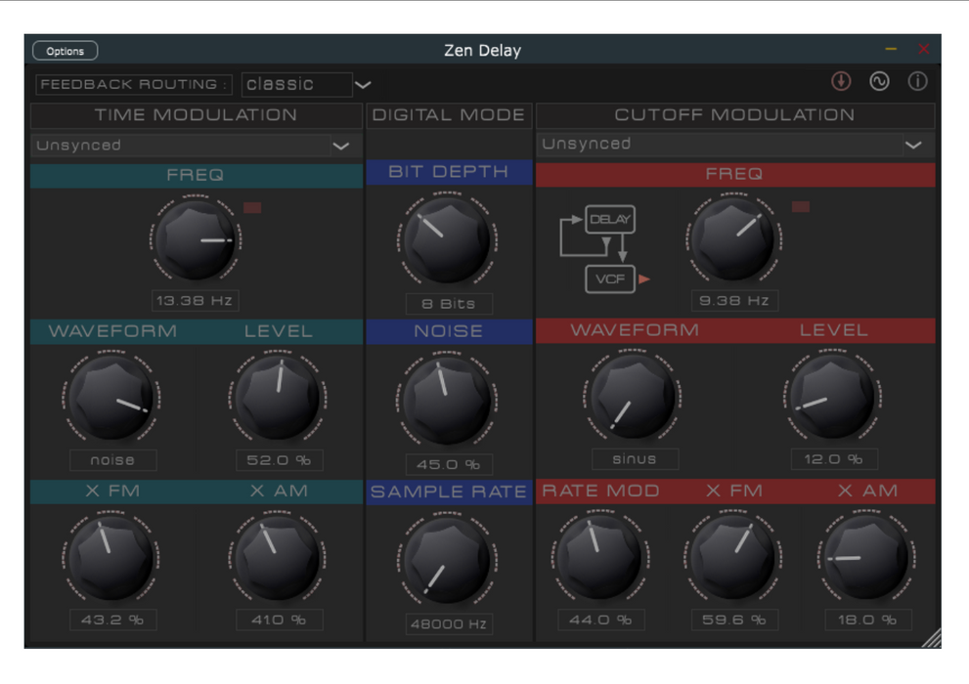Click the red download arrow icon

coord(841,82)
